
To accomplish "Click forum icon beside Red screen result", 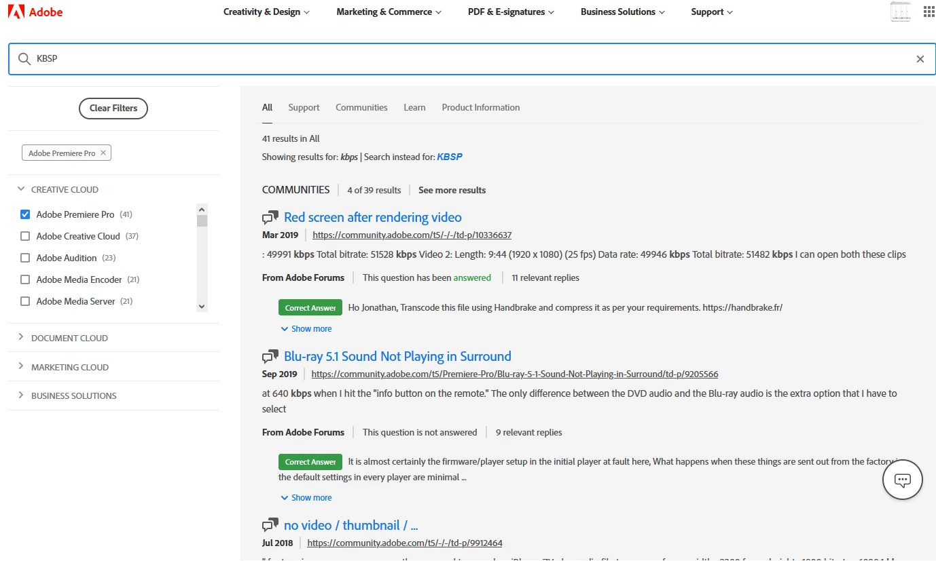I will pos(270,218).
